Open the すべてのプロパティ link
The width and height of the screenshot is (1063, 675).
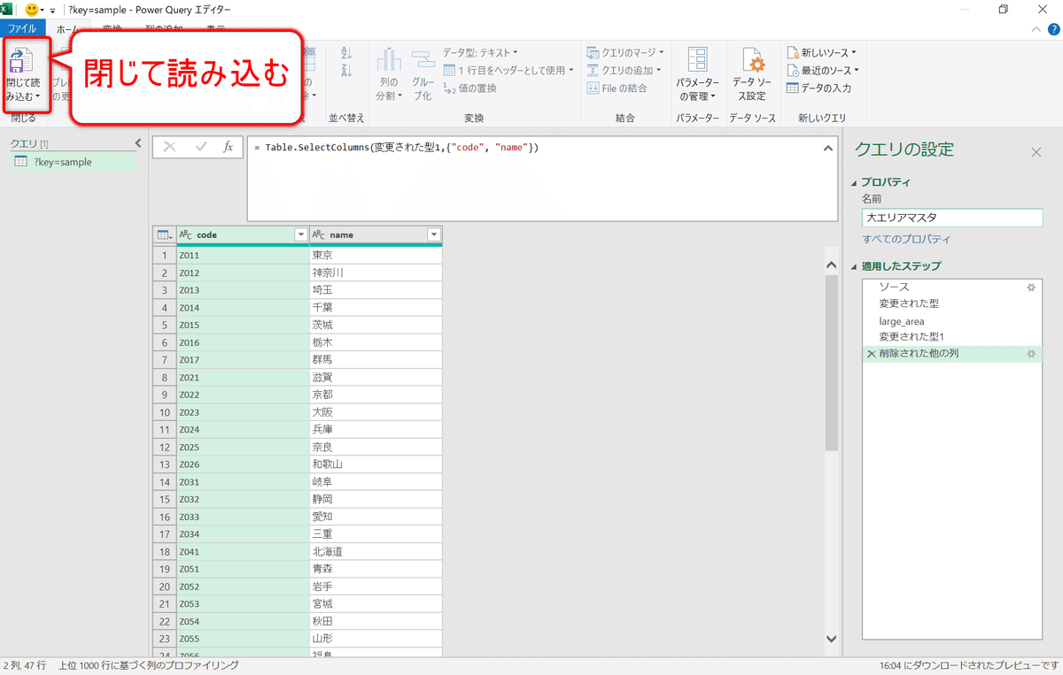click(x=906, y=240)
